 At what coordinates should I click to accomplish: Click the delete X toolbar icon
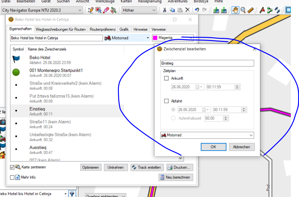click(188, 10)
